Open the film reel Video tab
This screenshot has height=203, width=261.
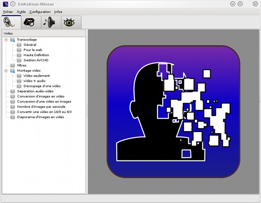(x=11, y=22)
